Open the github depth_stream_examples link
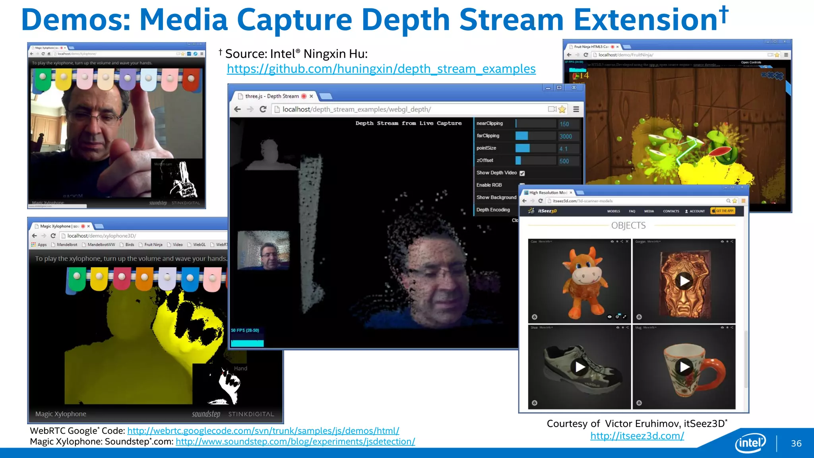The height and width of the screenshot is (458, 814). click(x=381, y=69)
